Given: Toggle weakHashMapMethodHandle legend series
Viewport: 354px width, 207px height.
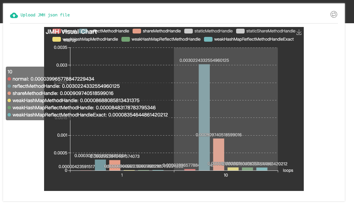Looking at the screenshot, I should (85, 39).
